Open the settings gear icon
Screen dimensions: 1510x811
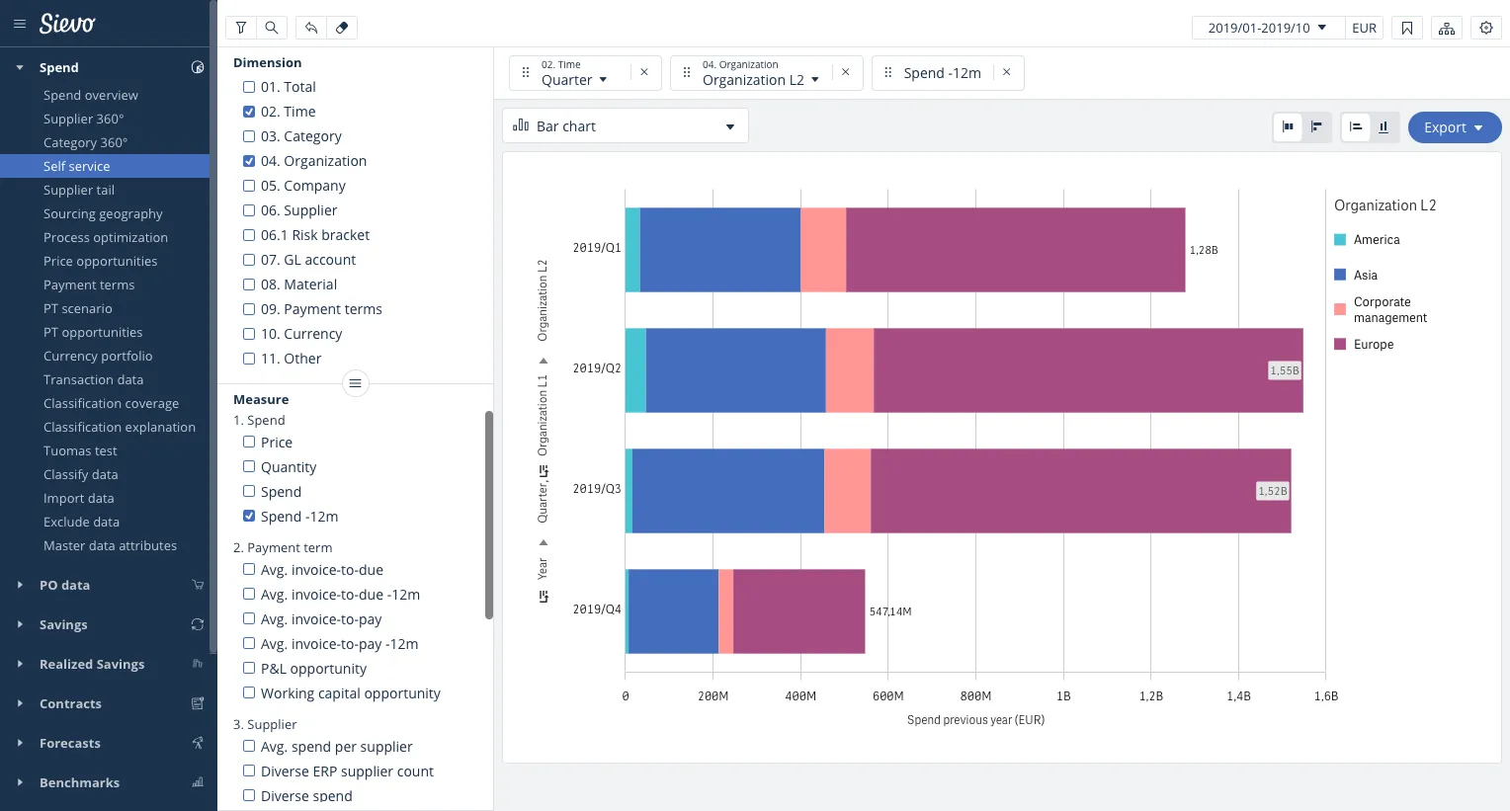pos(1486,28)
